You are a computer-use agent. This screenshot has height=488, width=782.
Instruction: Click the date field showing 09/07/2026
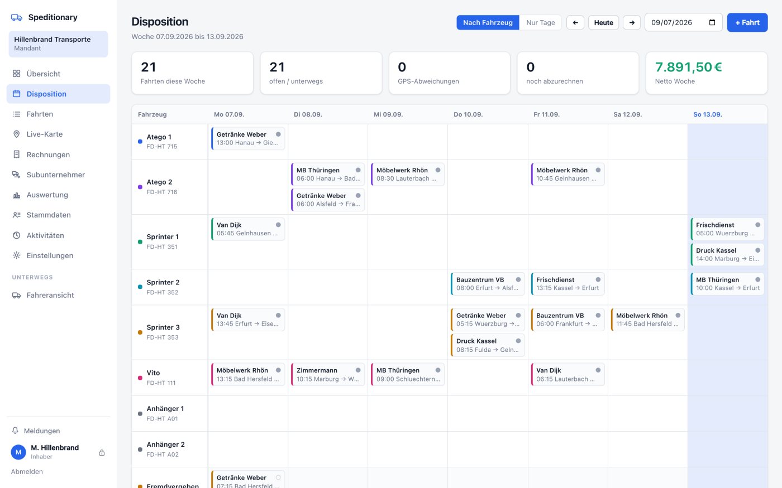point(684,22)
